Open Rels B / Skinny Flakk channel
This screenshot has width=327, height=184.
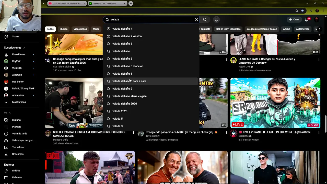click(20, 88)
